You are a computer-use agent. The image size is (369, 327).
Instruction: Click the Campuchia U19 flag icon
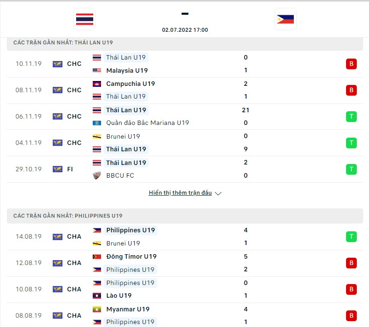[x=97, y=84]
